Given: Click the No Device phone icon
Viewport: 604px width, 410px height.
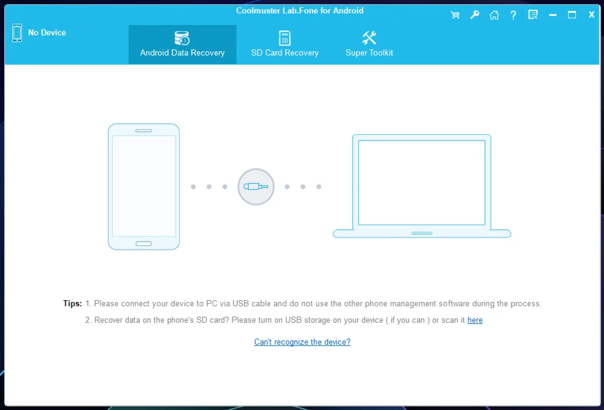Looking at the screenshot, I should [17, 33].
